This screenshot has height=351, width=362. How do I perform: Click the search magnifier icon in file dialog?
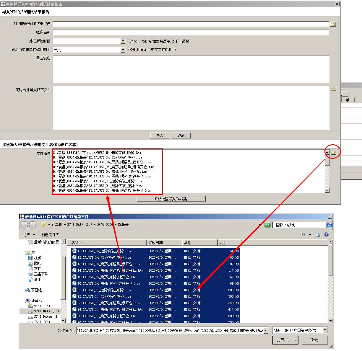click(329, 225)
